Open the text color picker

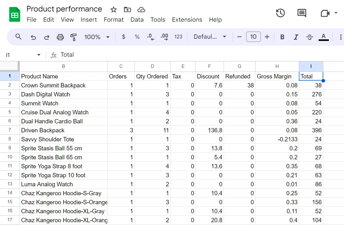pyautogui.click(x=324, y=37)
